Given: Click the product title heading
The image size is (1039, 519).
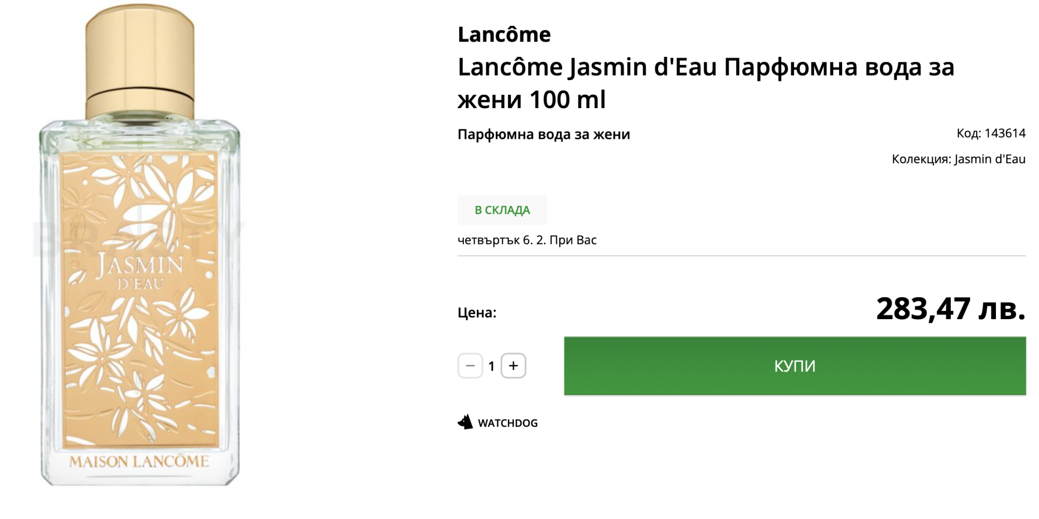Looking at the screenshot, I should tap(705, 83).
